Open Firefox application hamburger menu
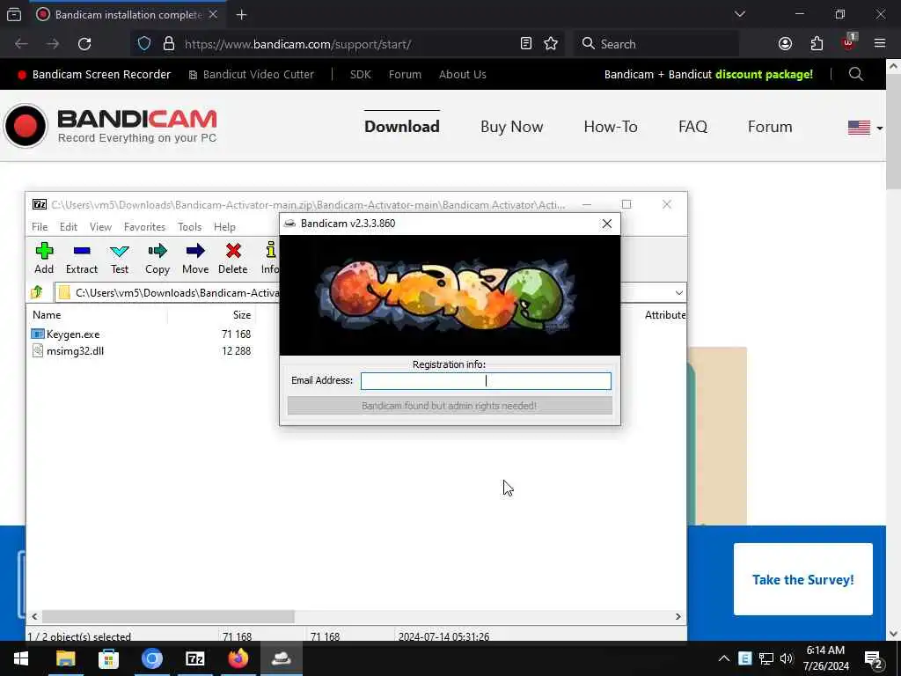This screenshot has width=901, height=676. [879, 44]
